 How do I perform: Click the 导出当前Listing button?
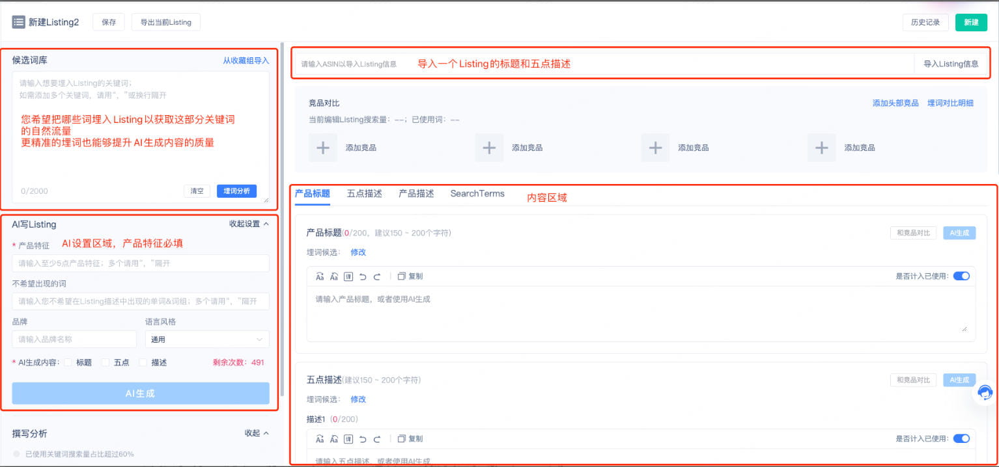click(165, 21)
